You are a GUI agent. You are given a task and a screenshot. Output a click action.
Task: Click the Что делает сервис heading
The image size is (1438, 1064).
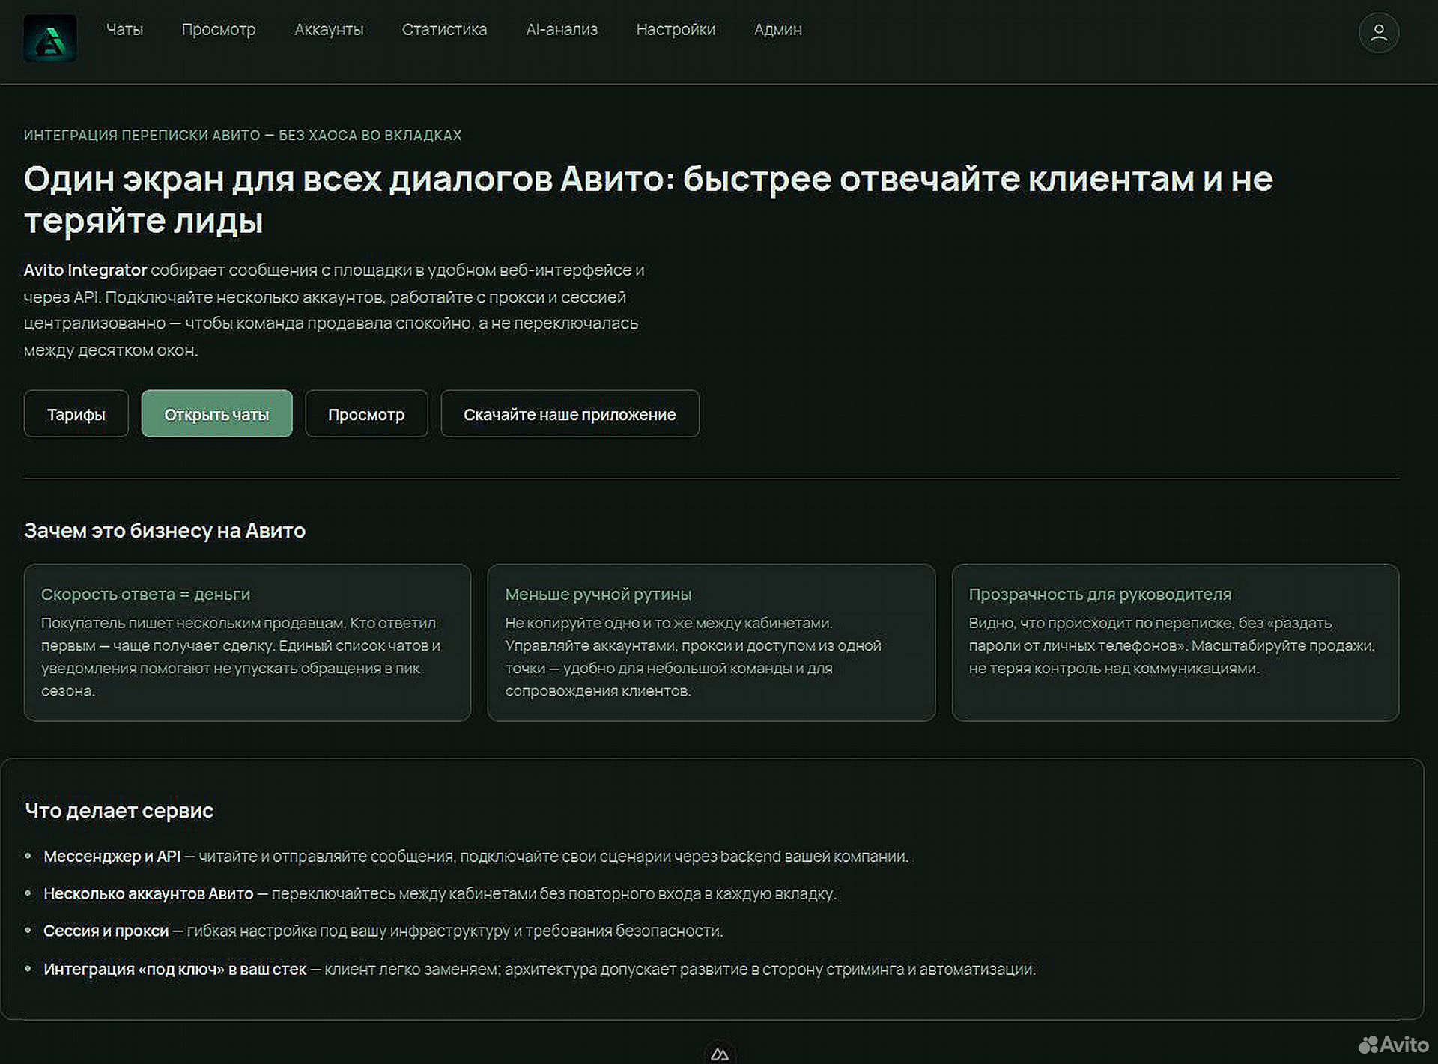(x=119, y=811)
